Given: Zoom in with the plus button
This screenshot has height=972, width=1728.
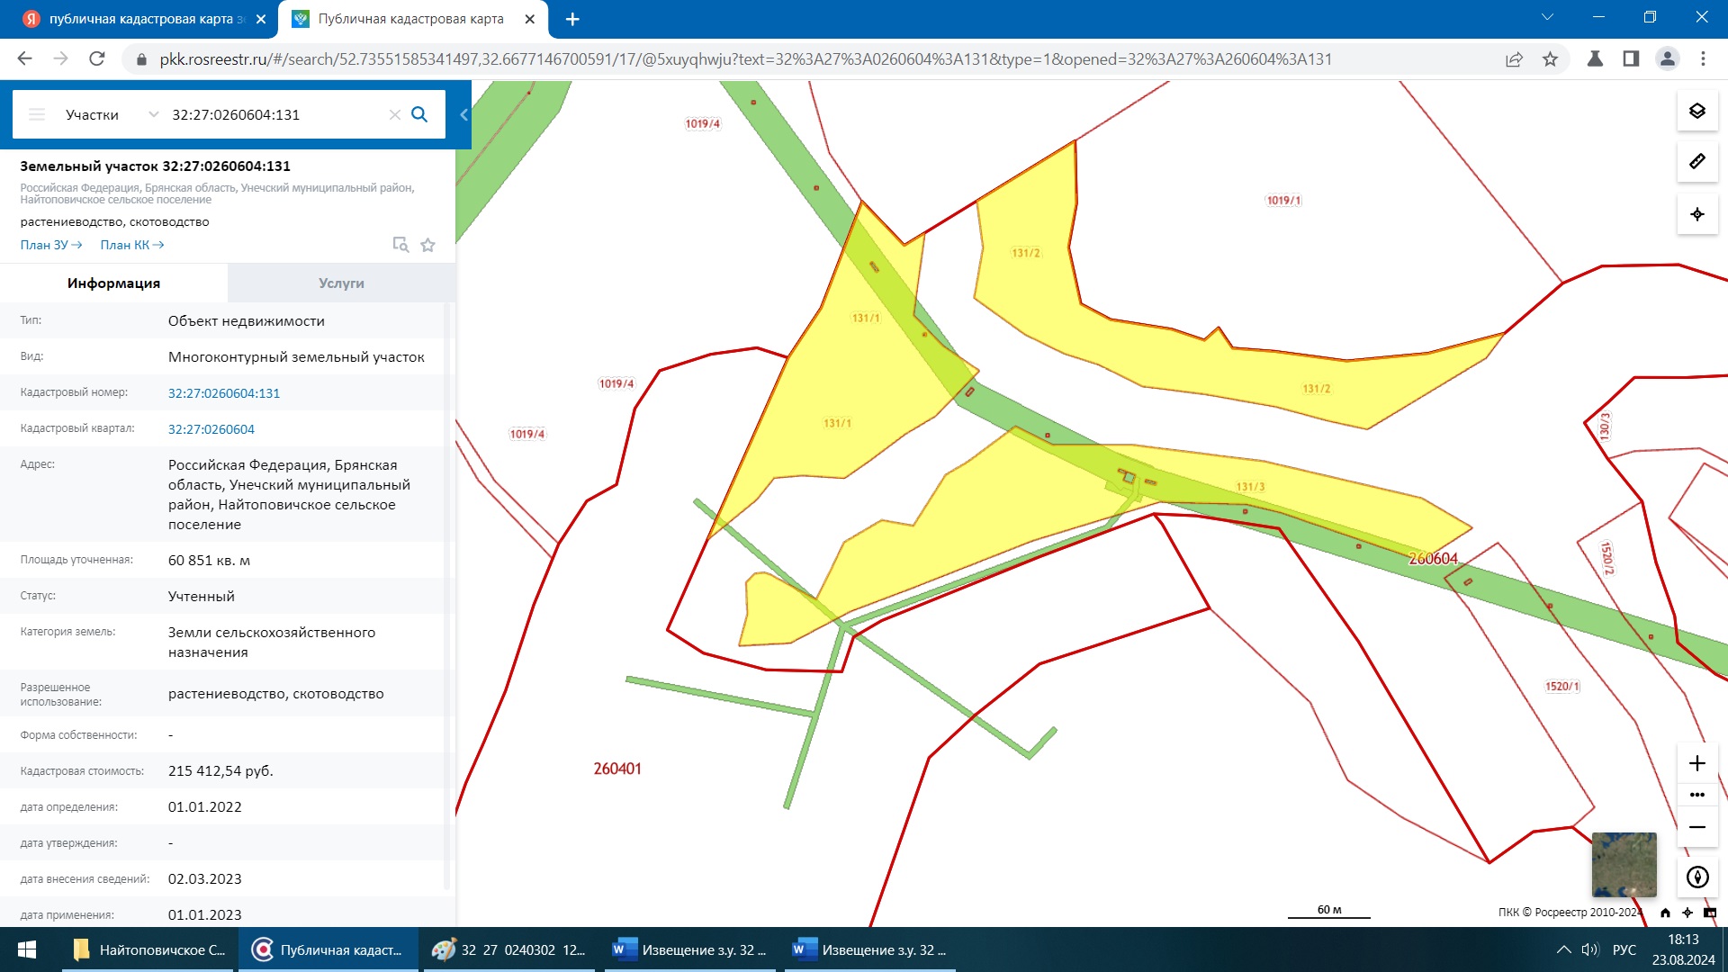Looking at the screenshot, I should 1696,763.
